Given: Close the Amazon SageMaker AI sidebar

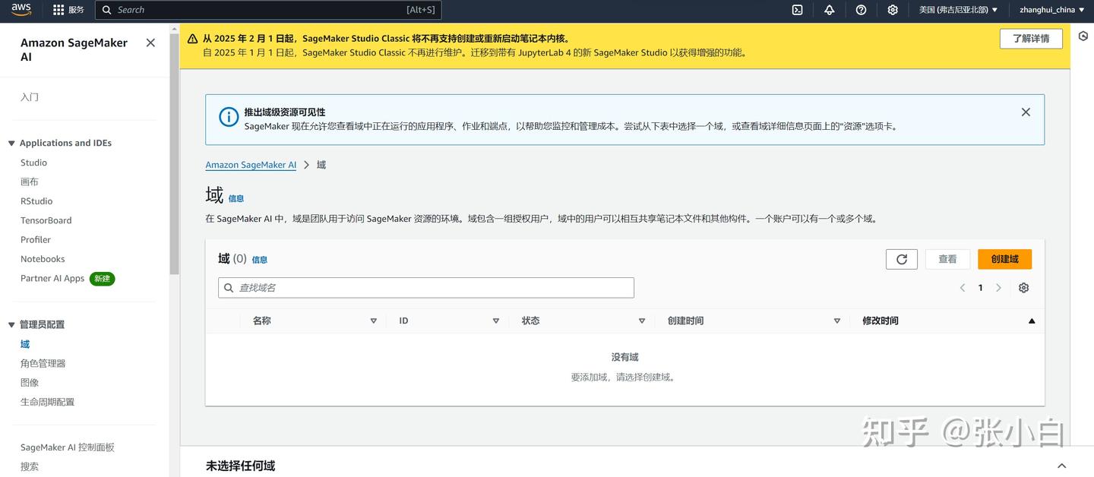Looking at the screenshot, I should [x=150, y=43].
